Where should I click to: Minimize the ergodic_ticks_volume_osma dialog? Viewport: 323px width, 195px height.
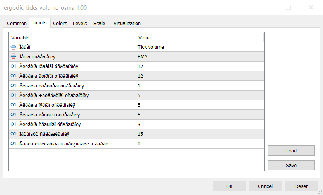coord(266,7)
